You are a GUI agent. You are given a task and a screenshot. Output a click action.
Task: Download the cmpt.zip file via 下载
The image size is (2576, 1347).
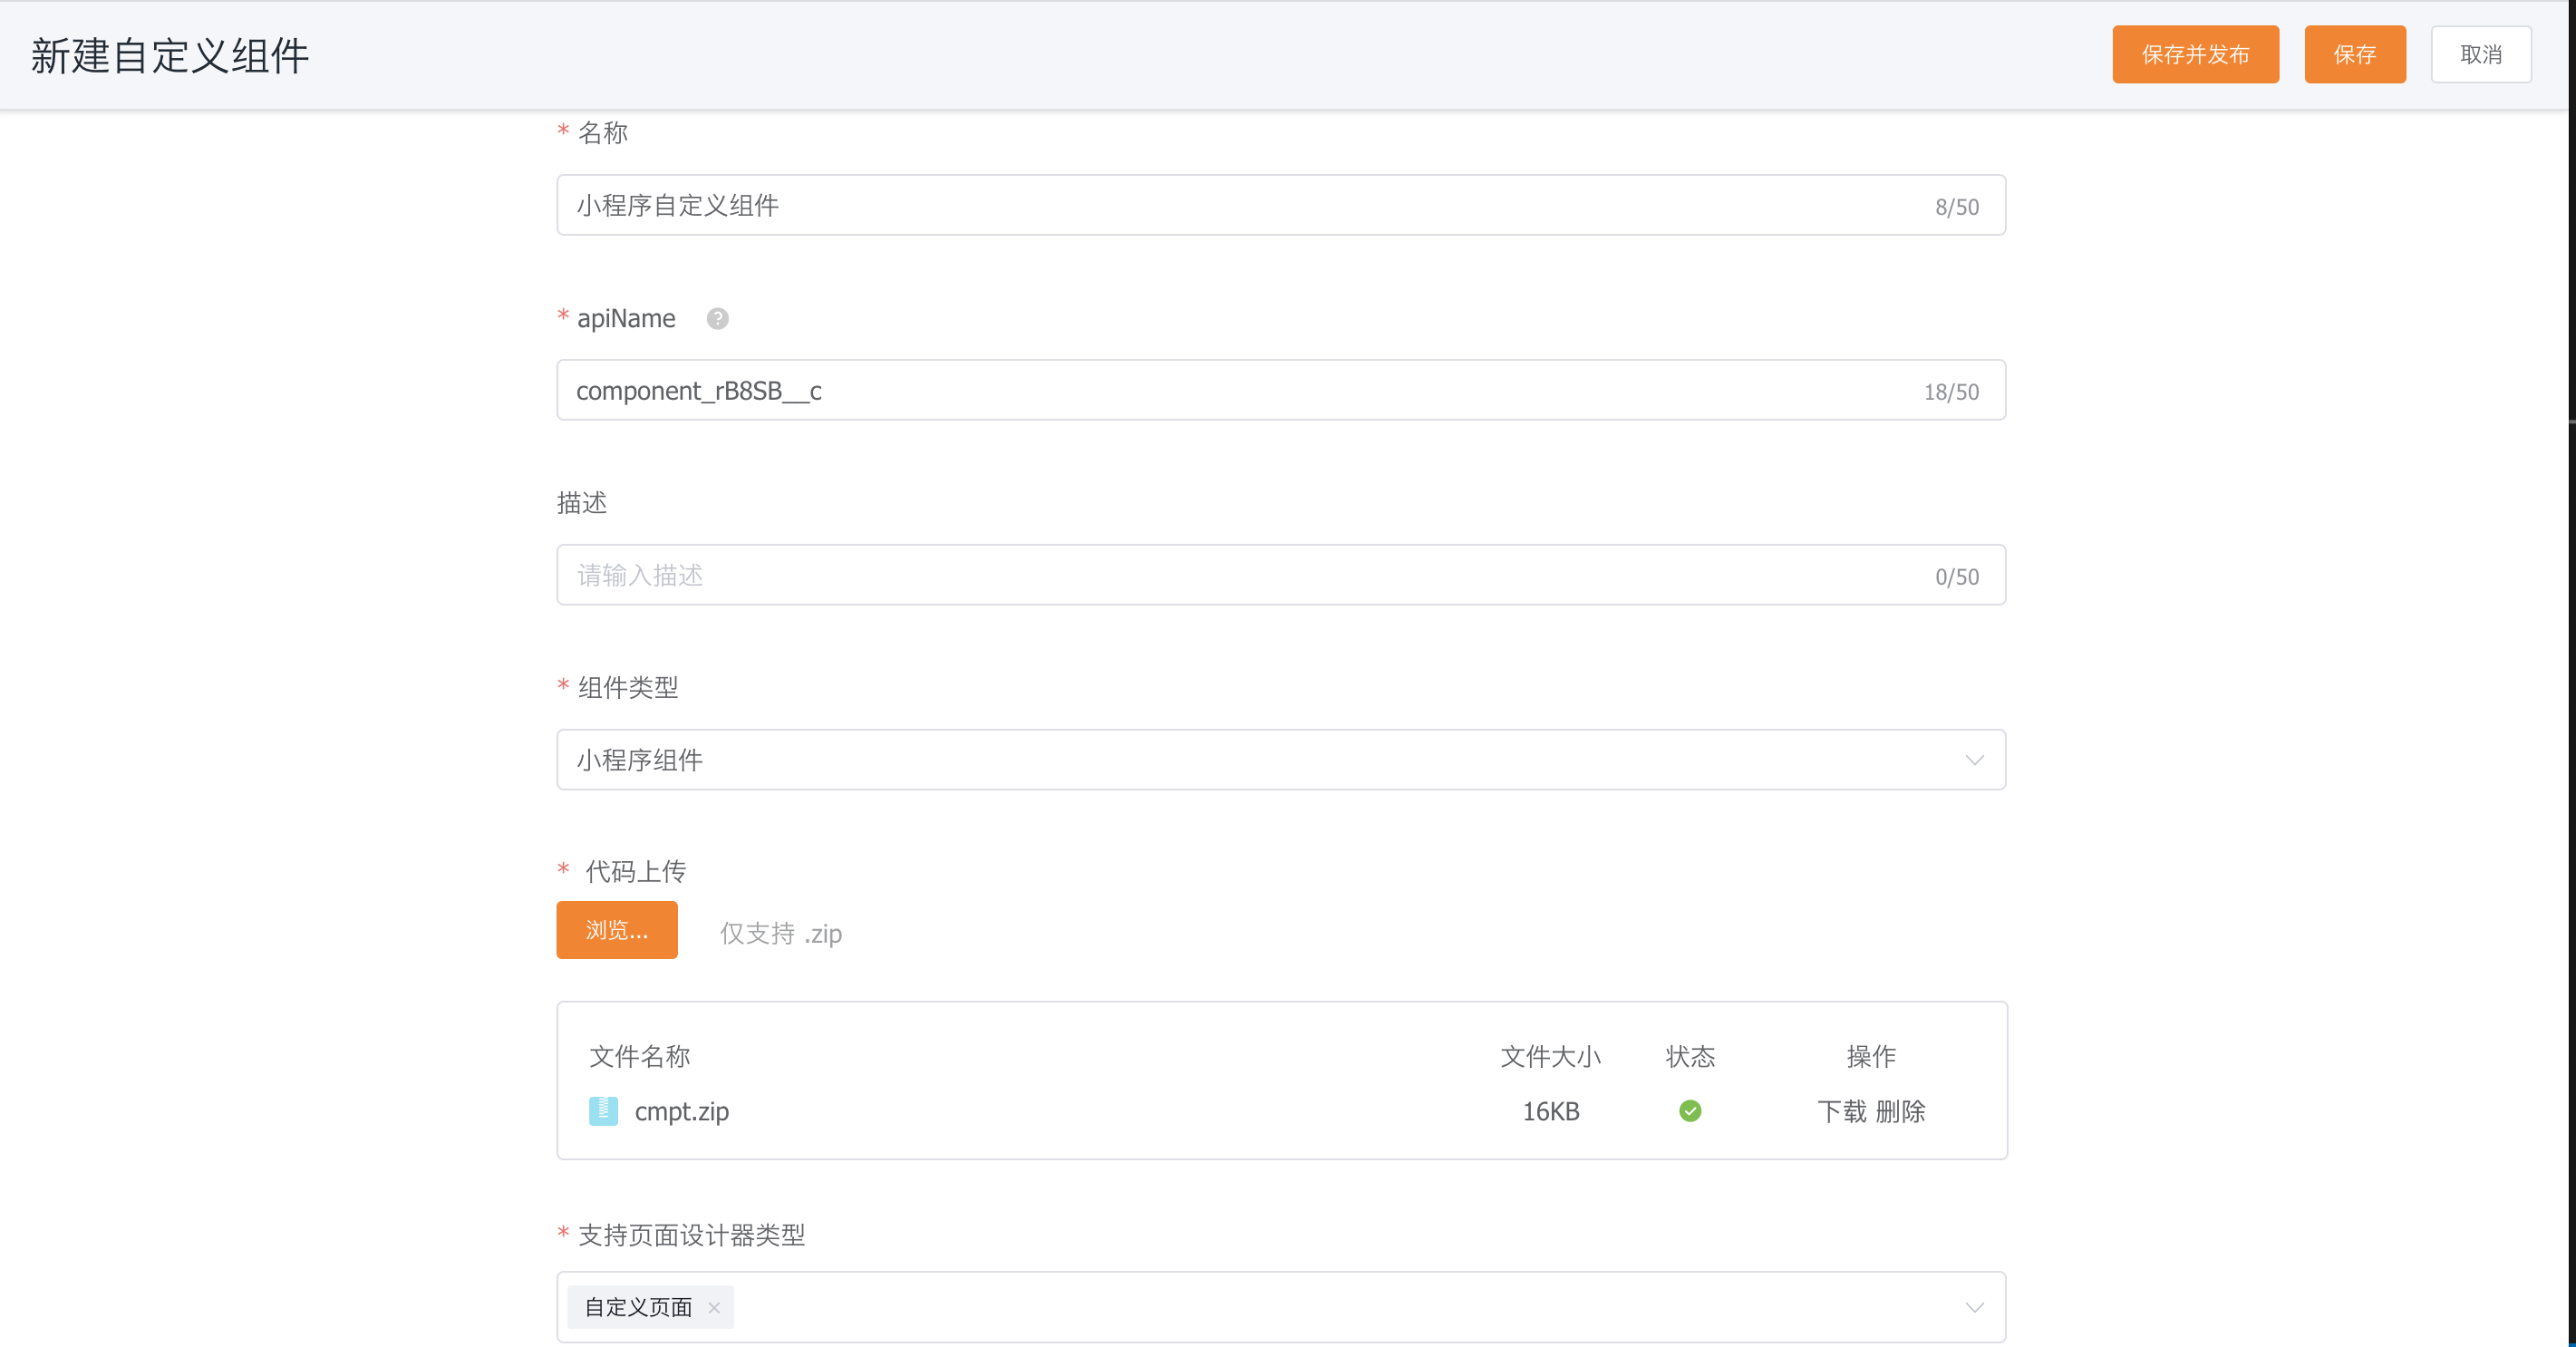pos(1841,1111)
